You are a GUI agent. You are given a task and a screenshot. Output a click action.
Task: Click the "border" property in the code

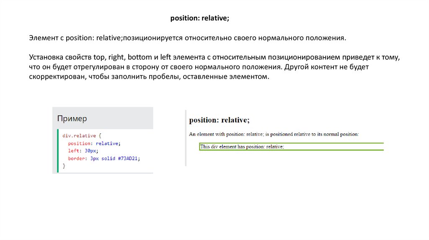tap(76, 158)
